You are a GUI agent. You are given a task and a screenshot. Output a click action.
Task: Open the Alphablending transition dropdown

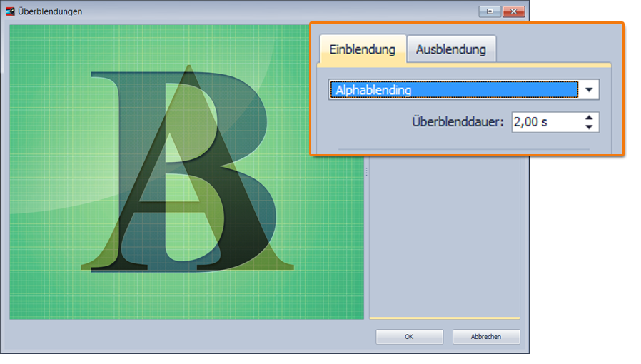click(589, 90)
